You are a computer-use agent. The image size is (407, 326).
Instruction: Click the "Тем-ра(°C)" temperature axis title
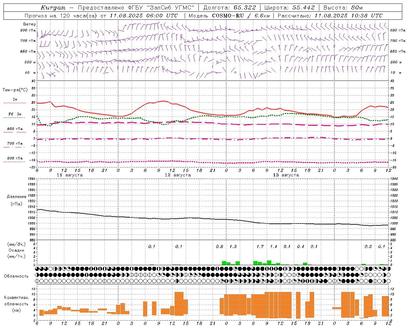(15, 90)
